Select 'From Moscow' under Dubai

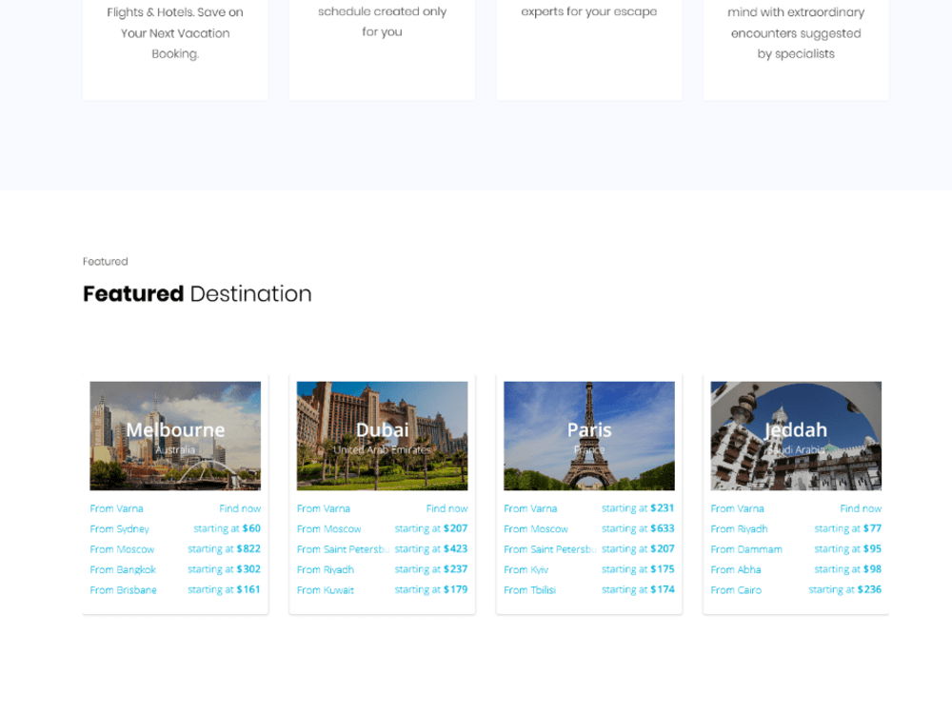(329, 528)
